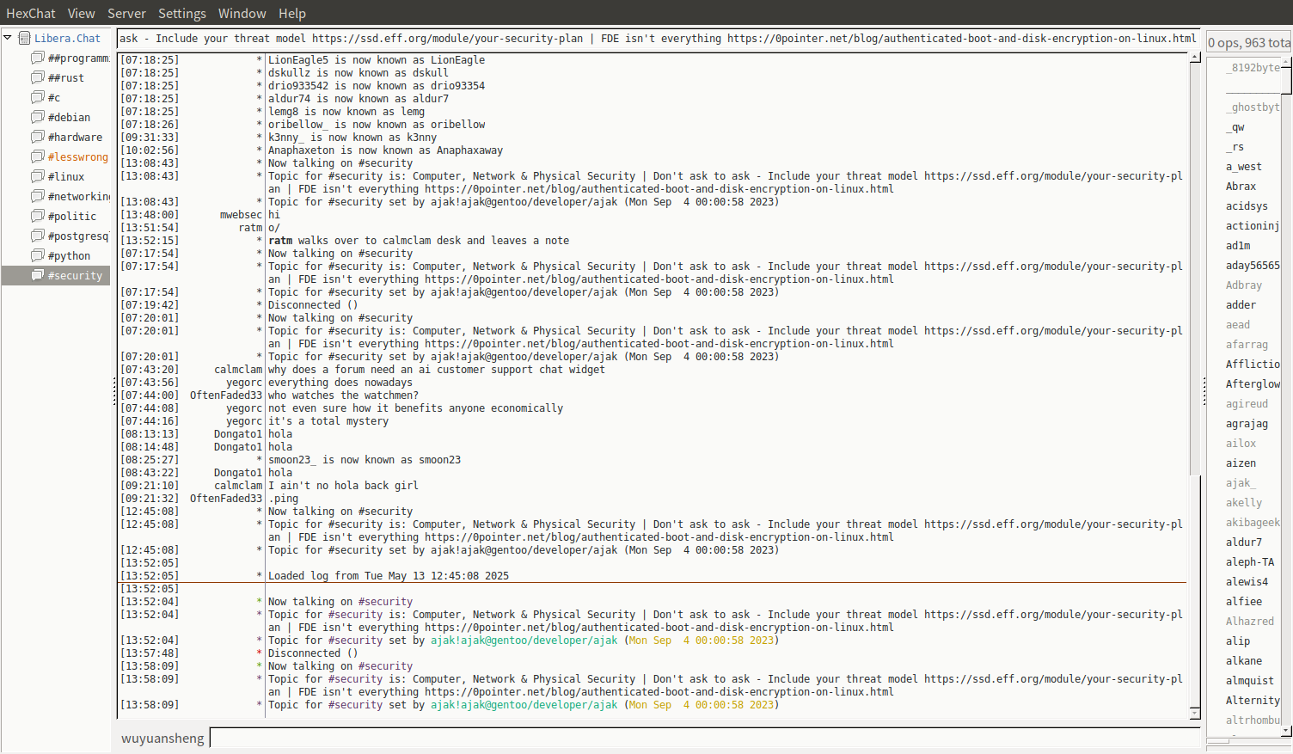Open the Window menu
Image resolution: width=1293 pixels, height=754 pixels.
pyautogui.click(x=242, y=14)
